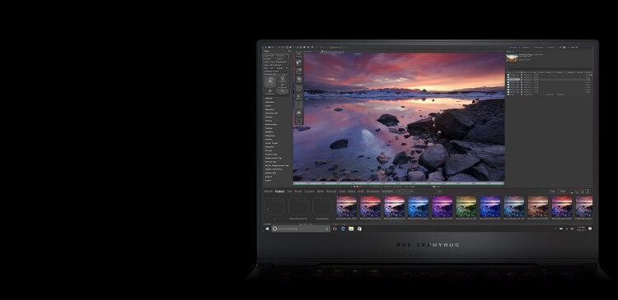Image resolution: width=618 pixels, height=300 pixels.
Task: Switch to the Tool tab
Action: [290, 192]
